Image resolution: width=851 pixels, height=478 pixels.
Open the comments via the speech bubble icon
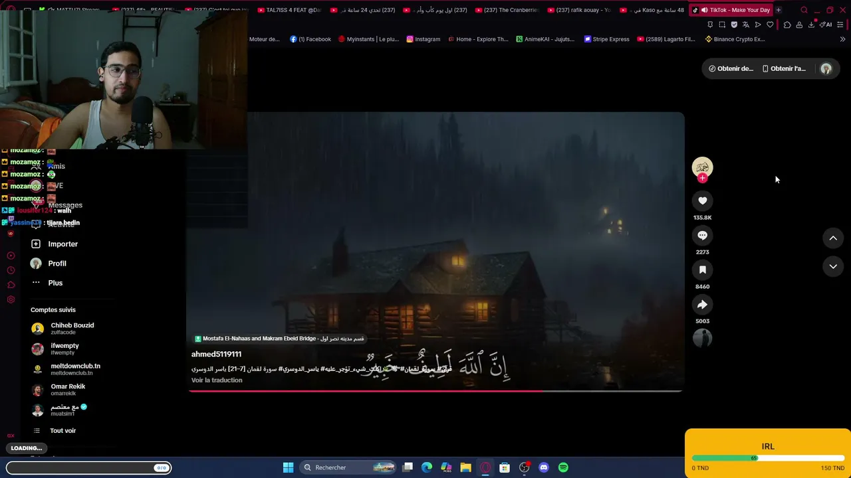pos(702,235)
